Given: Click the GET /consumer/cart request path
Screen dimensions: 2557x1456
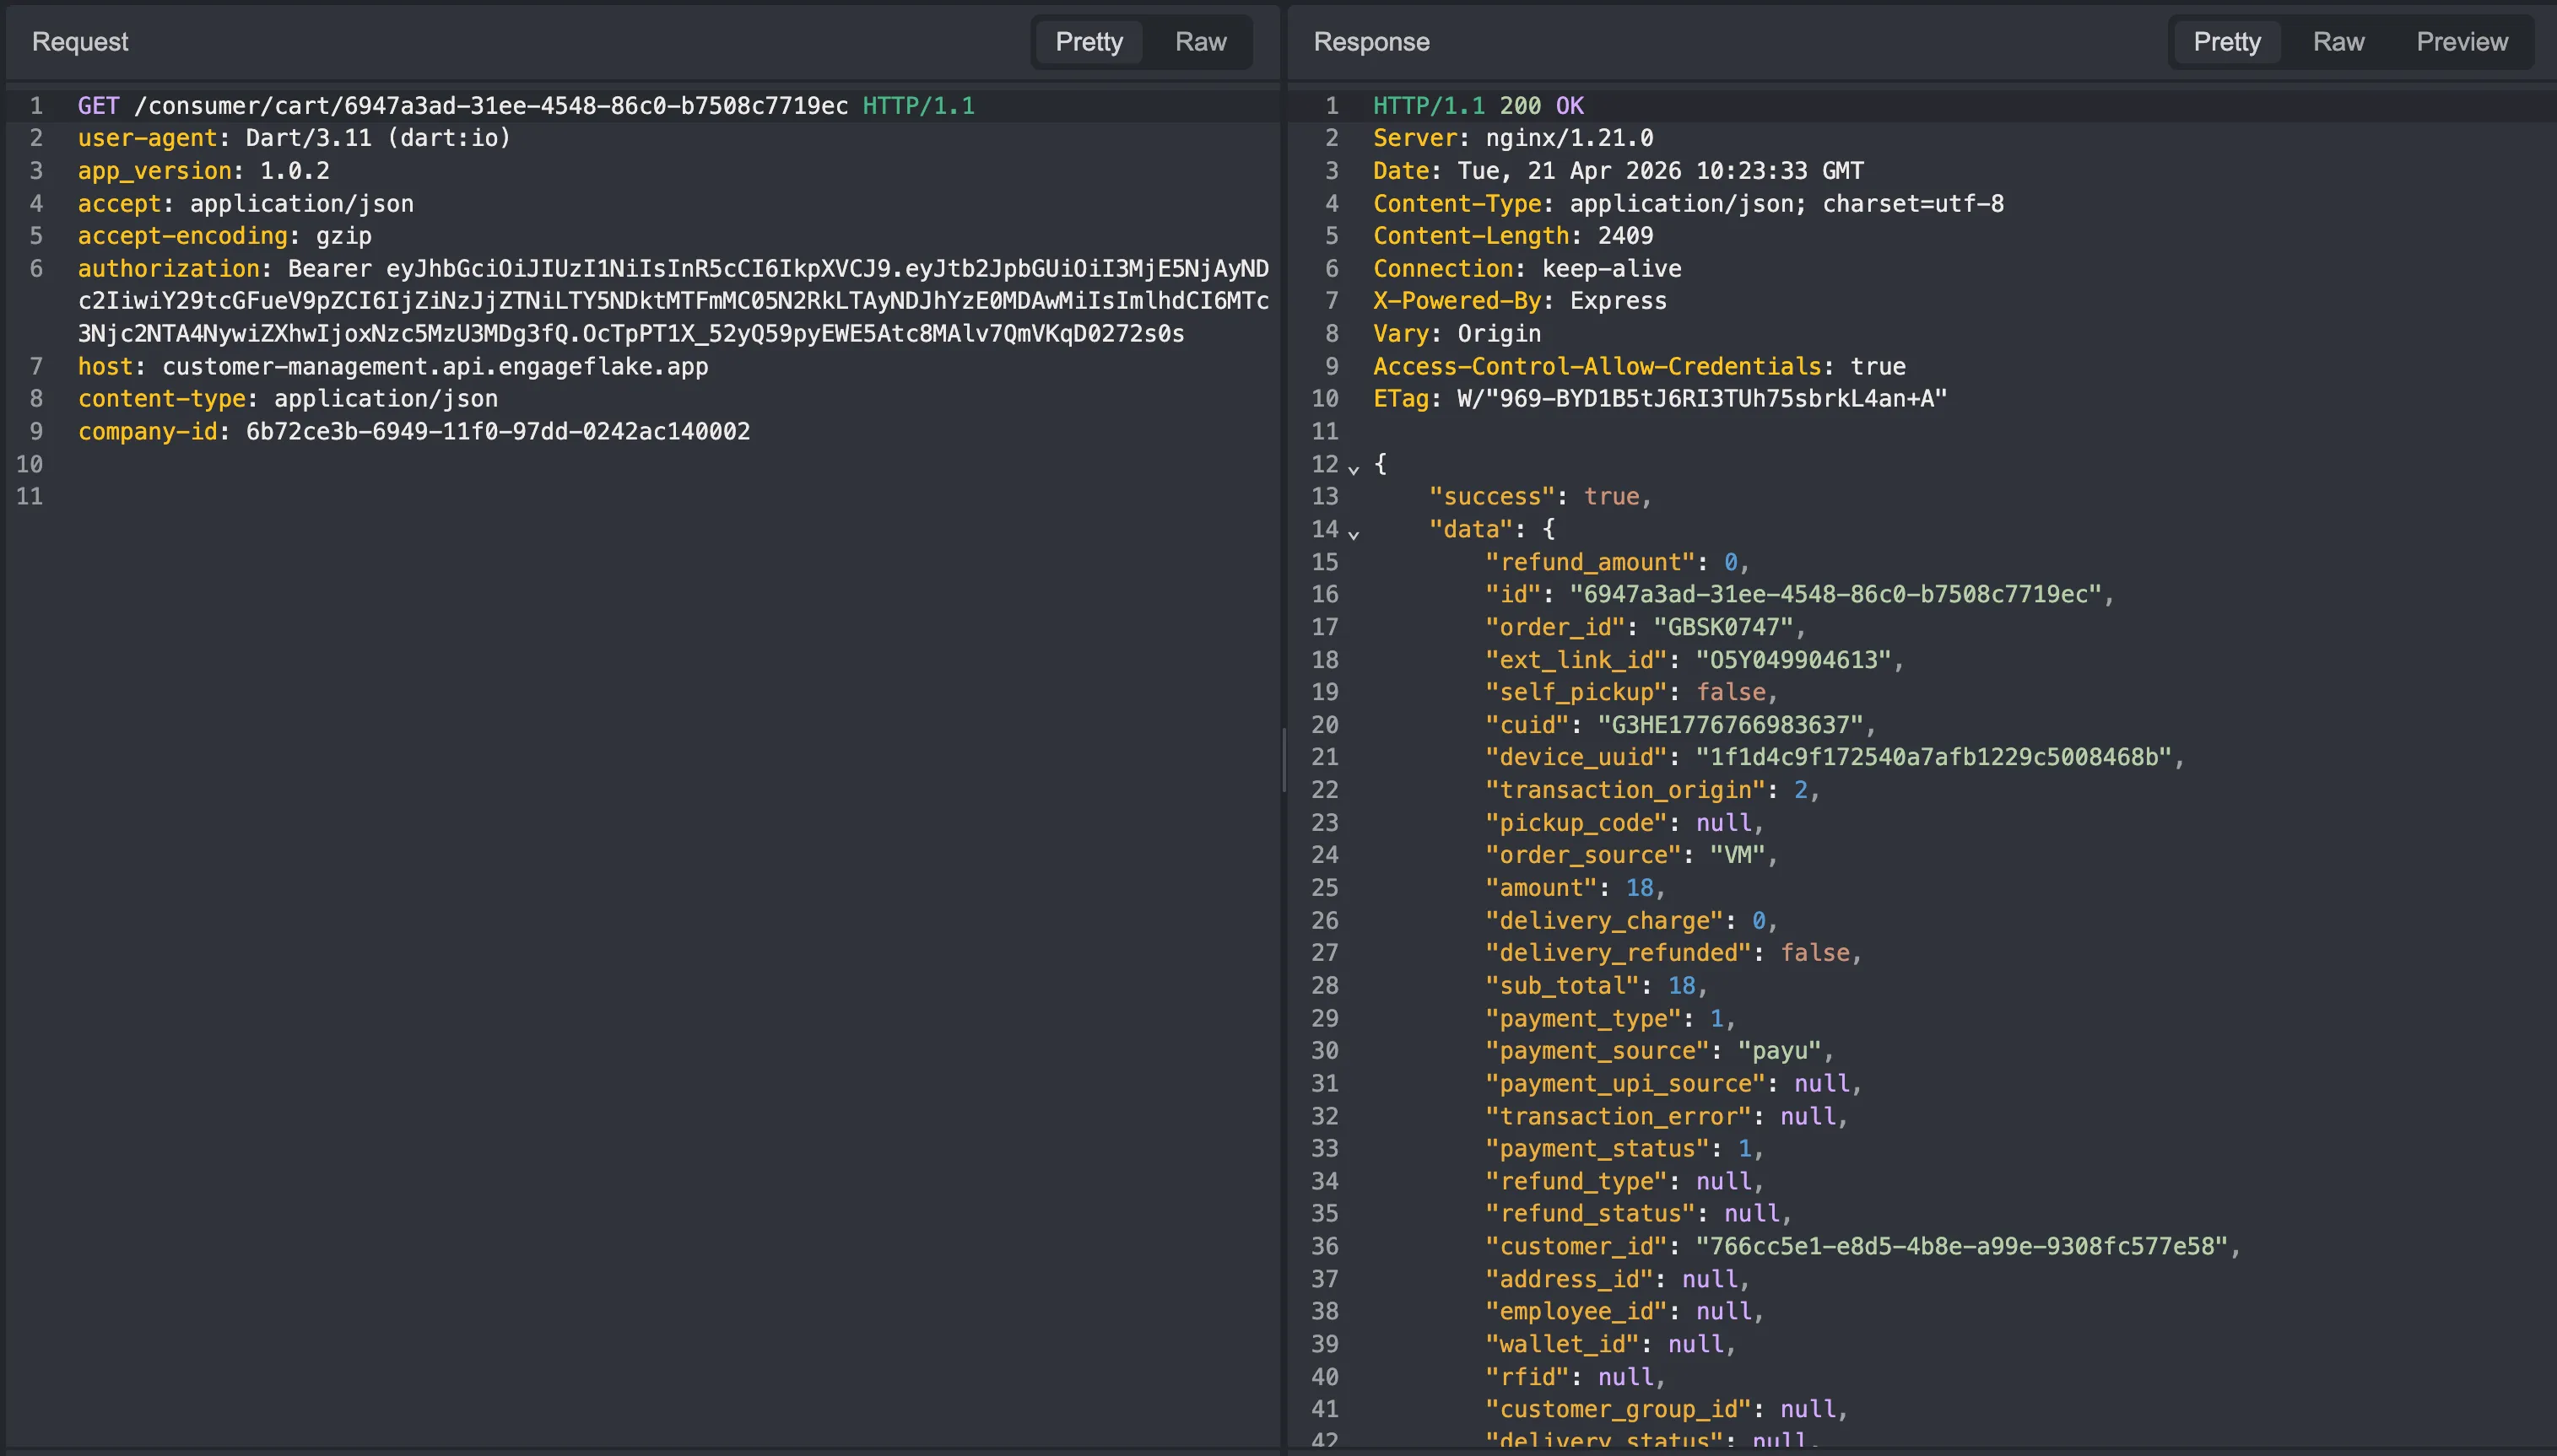Looking at the screenshot, I should (490, 106).
